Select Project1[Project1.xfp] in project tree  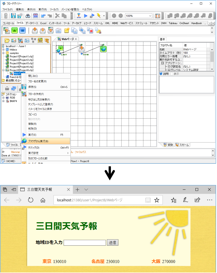(x=22, y=56)
